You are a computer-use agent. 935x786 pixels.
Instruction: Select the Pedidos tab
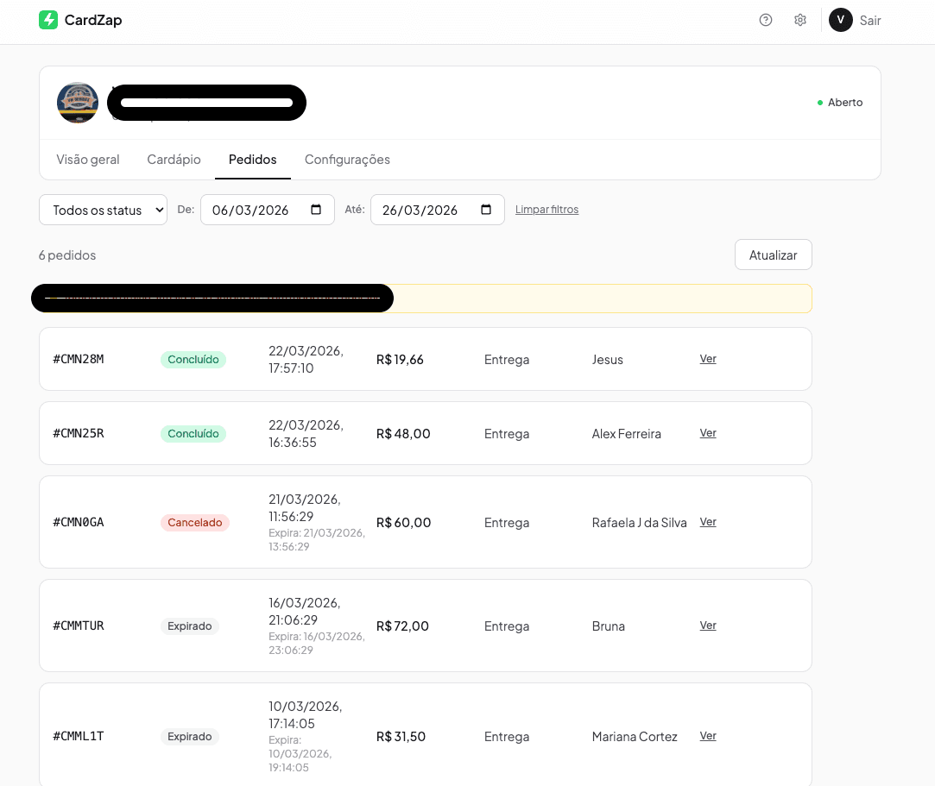point(252,160)
